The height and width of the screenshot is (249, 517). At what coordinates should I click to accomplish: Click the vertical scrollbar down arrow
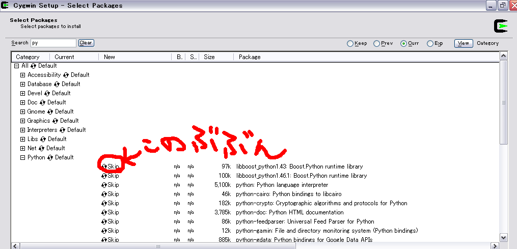[503, 237]
